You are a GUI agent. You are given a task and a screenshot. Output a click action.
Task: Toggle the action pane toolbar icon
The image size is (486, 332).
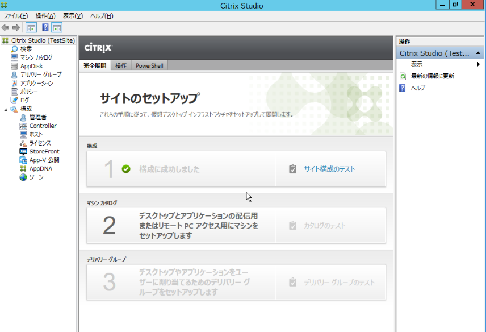coord(57,28)
